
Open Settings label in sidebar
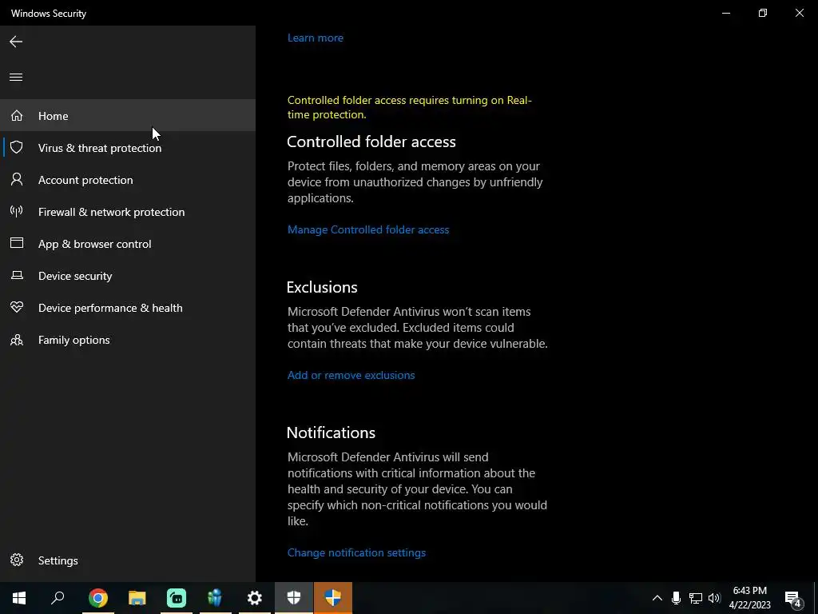tap(58, 560)
